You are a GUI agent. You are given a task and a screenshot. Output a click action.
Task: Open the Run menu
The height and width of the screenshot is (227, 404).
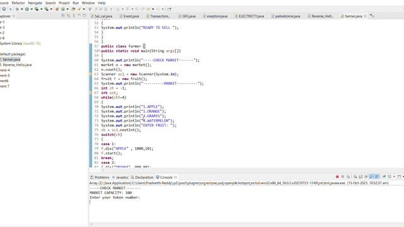pos(76,3)
